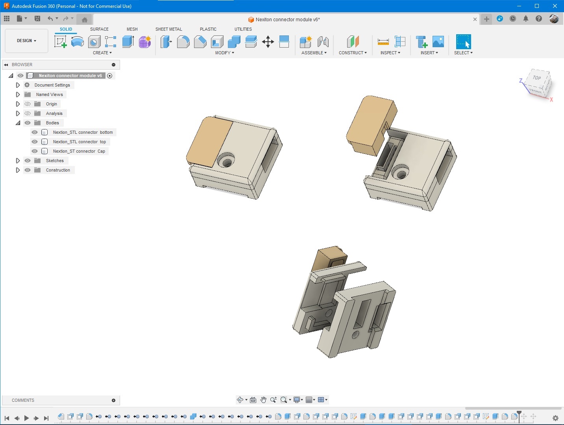Screen dimensions: 564x425
Task: Open the Plastic ribbon tab
Action: (208, 29)
